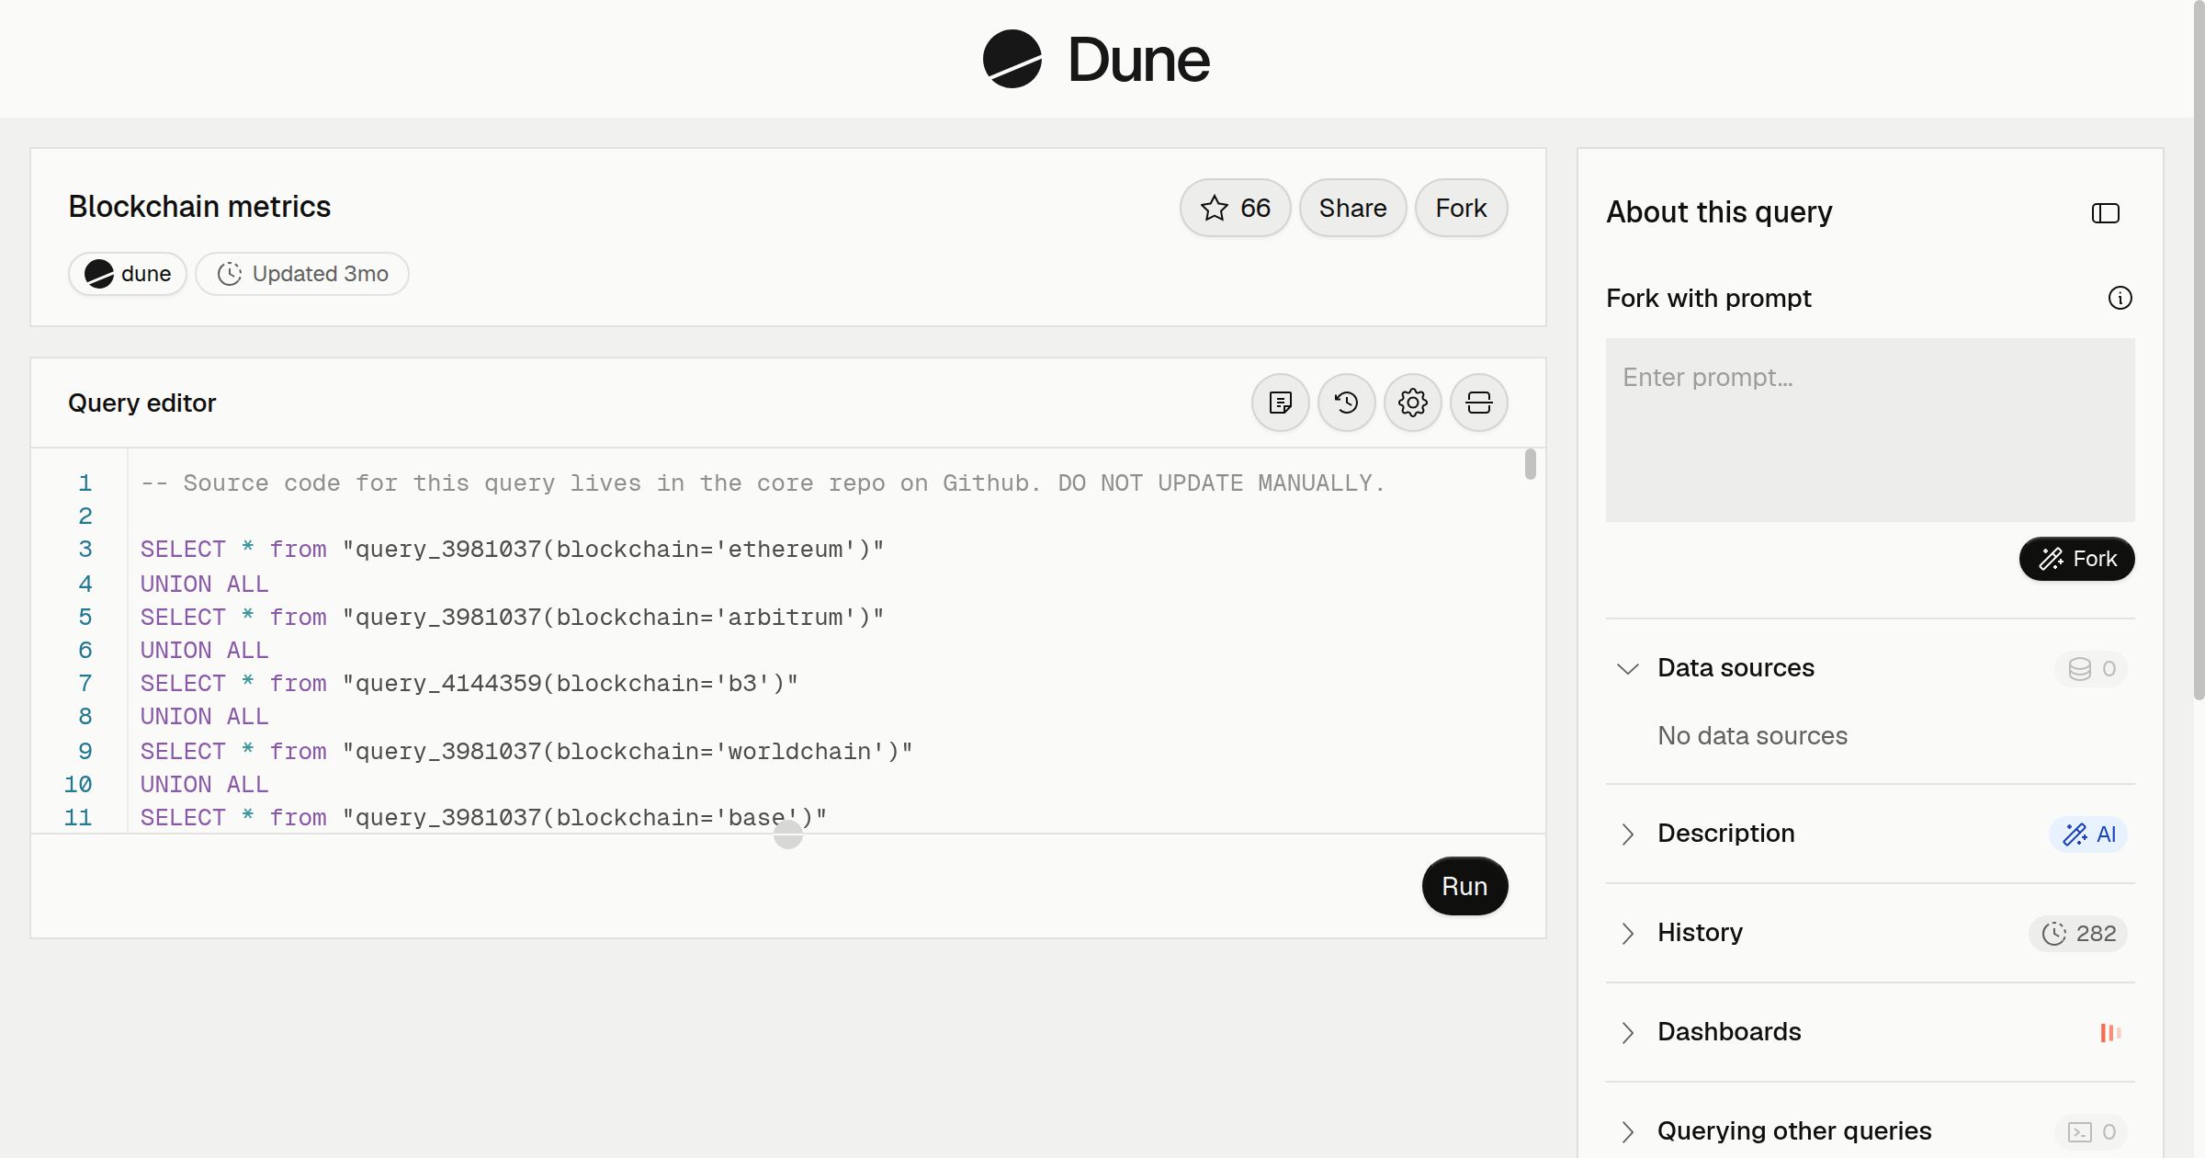
Task: Click the note icon in Query editor
Action: [x=1281, y=403]
